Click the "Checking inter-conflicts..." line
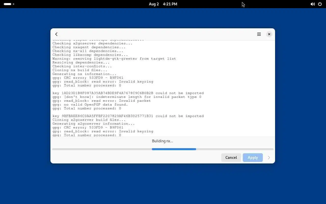This screenshot has width=326, height=204. coord(82,66)
